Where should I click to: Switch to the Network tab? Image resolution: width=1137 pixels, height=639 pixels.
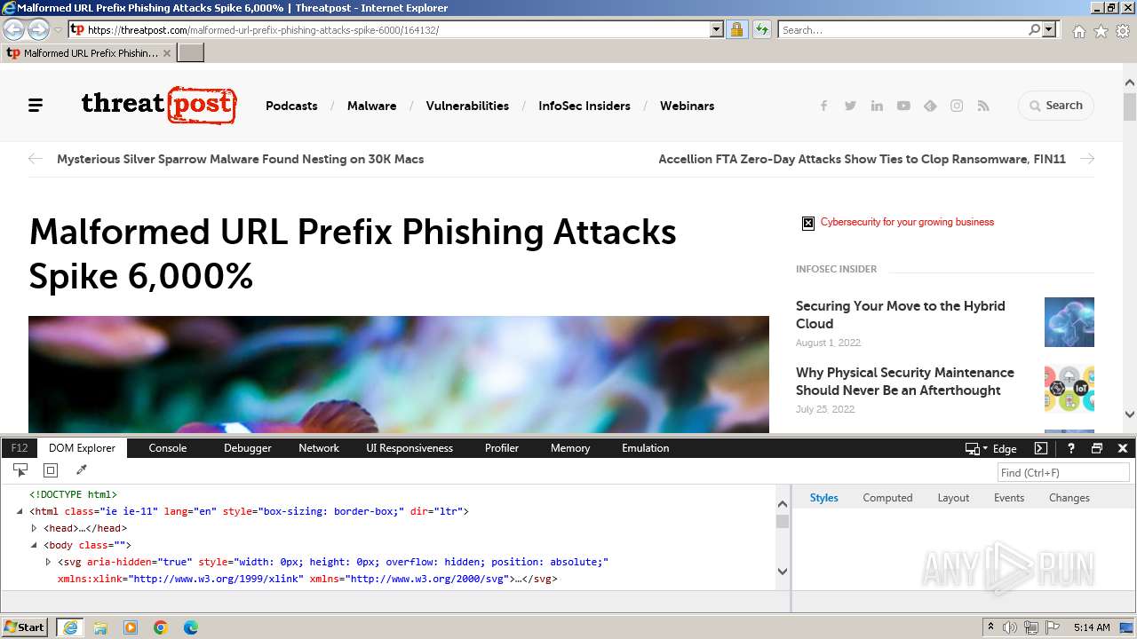319,448
